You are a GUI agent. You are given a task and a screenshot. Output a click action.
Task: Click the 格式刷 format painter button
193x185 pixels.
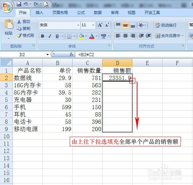tap(25, 36)
